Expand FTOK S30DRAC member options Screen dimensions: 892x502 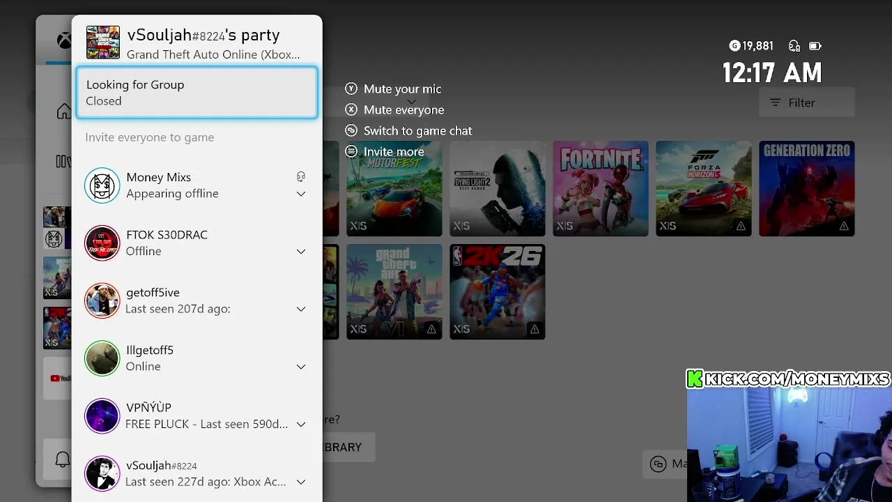point(301,251)
